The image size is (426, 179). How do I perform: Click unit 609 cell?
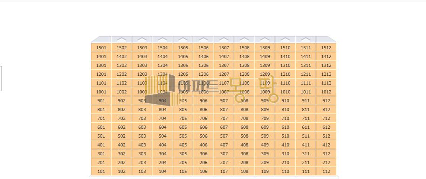(x=265, y=127)
